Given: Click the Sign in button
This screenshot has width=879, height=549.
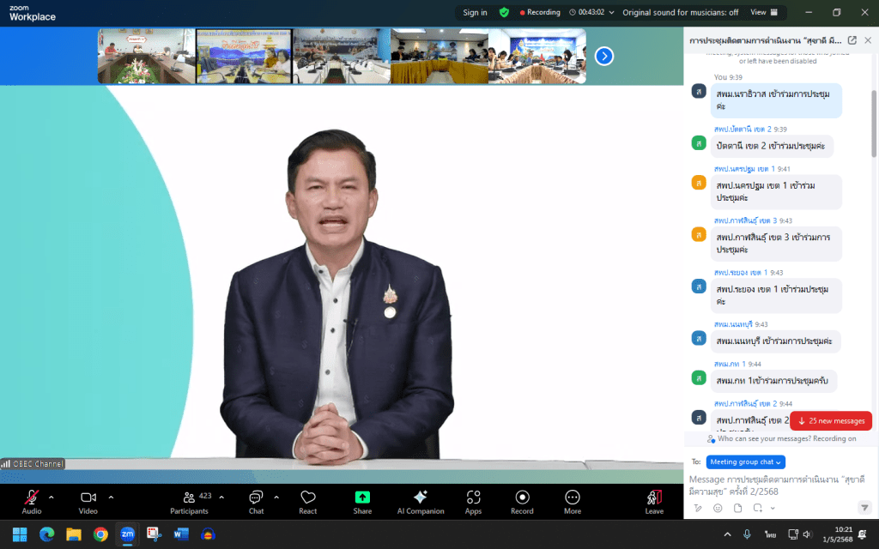Looking at the screenshot, I should click(x=475, y=12).
